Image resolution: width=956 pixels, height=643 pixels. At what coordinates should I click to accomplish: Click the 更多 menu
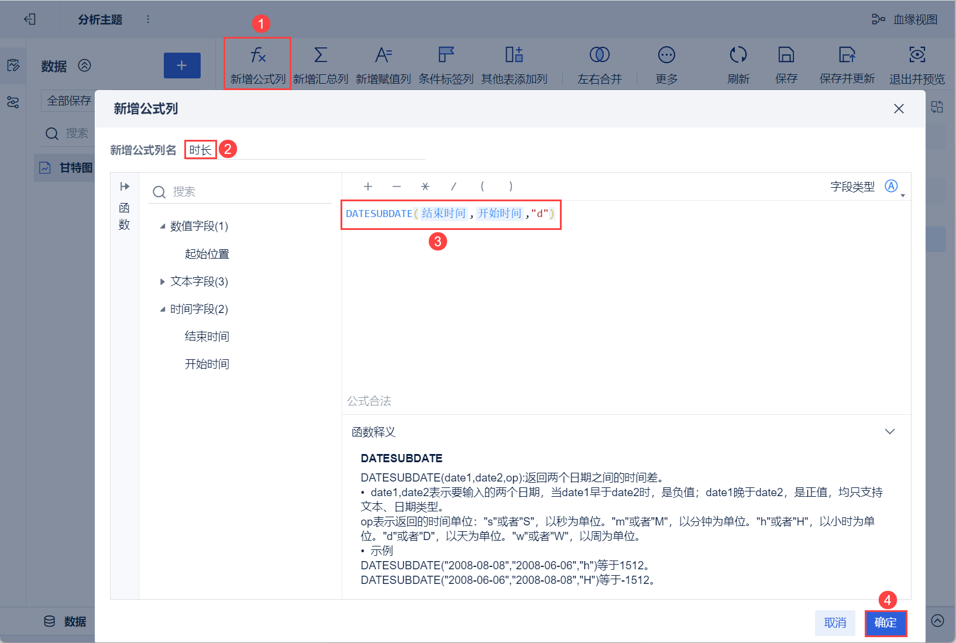pyautogui.click(x=666, y=63)
